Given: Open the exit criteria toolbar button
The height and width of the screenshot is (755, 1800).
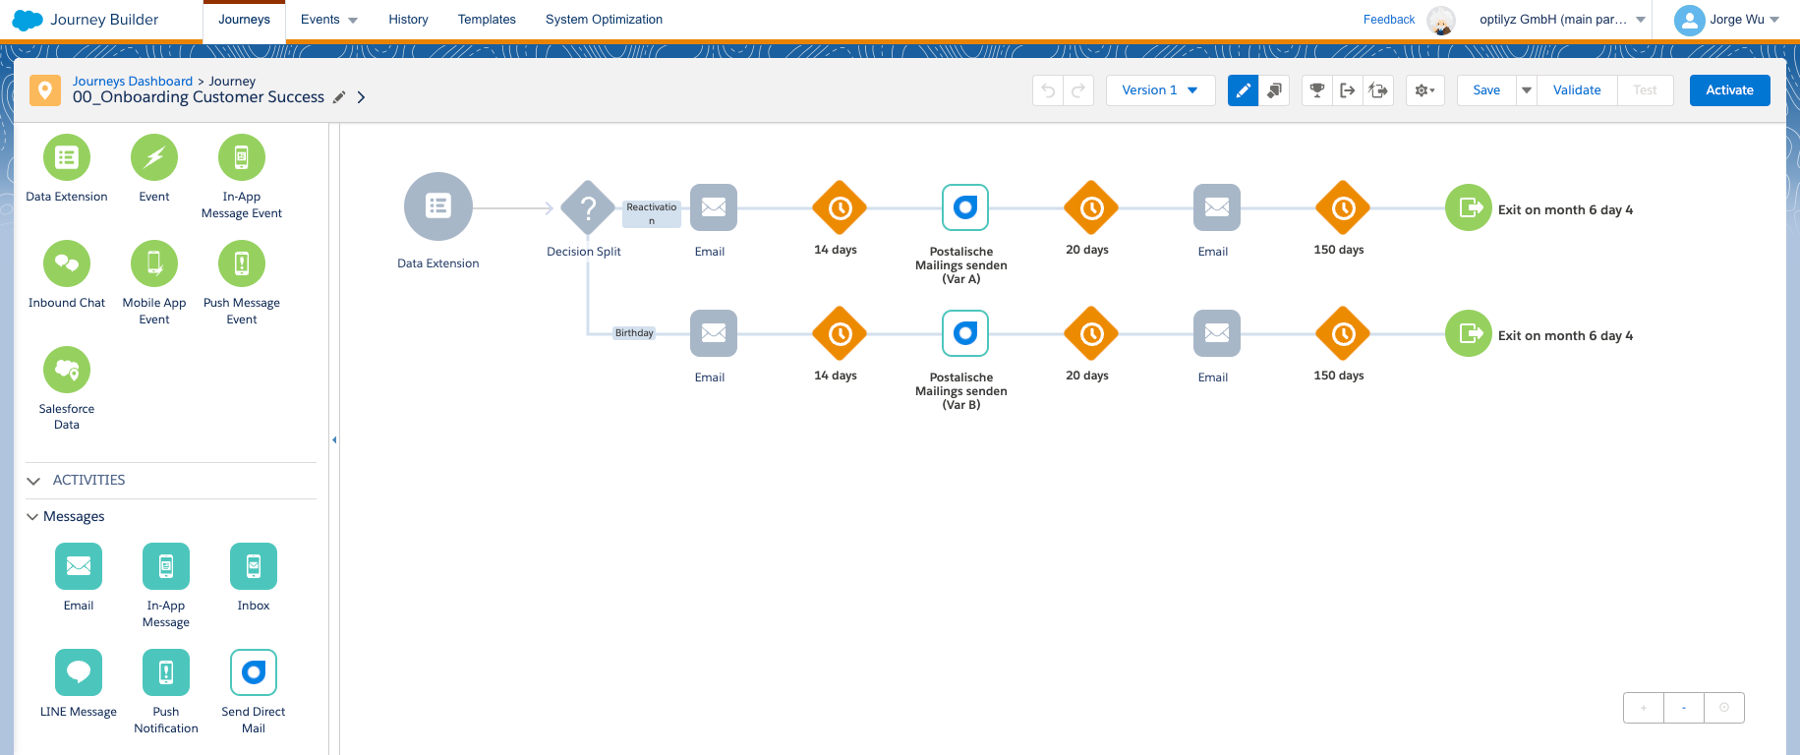Looking at the screenshot, I should [x=1348, y=90].
